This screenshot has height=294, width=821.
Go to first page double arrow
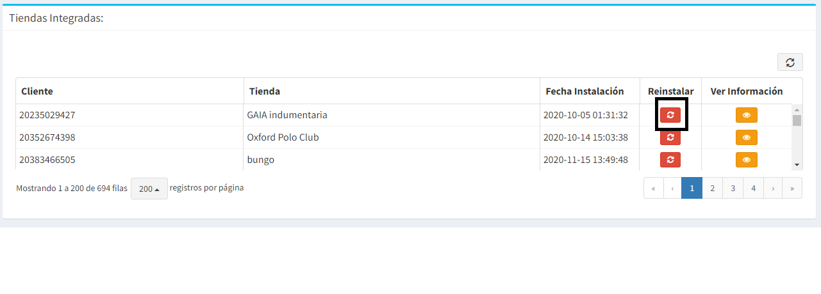tap(653, 188)
